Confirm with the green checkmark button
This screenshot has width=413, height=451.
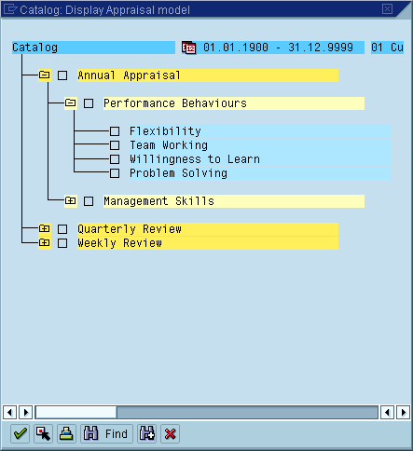21,433
